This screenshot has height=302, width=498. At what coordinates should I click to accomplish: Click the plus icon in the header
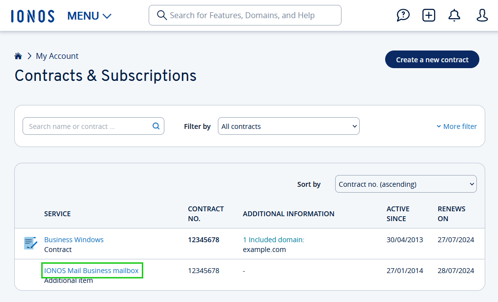click(428, 15)
